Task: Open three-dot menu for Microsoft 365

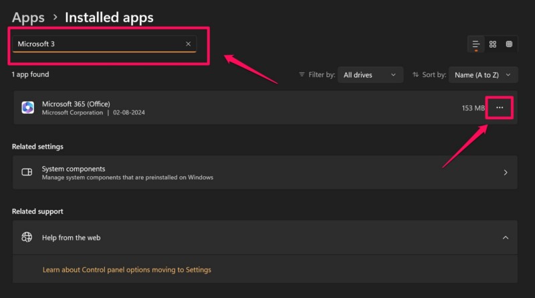Action: click(500, 108)
